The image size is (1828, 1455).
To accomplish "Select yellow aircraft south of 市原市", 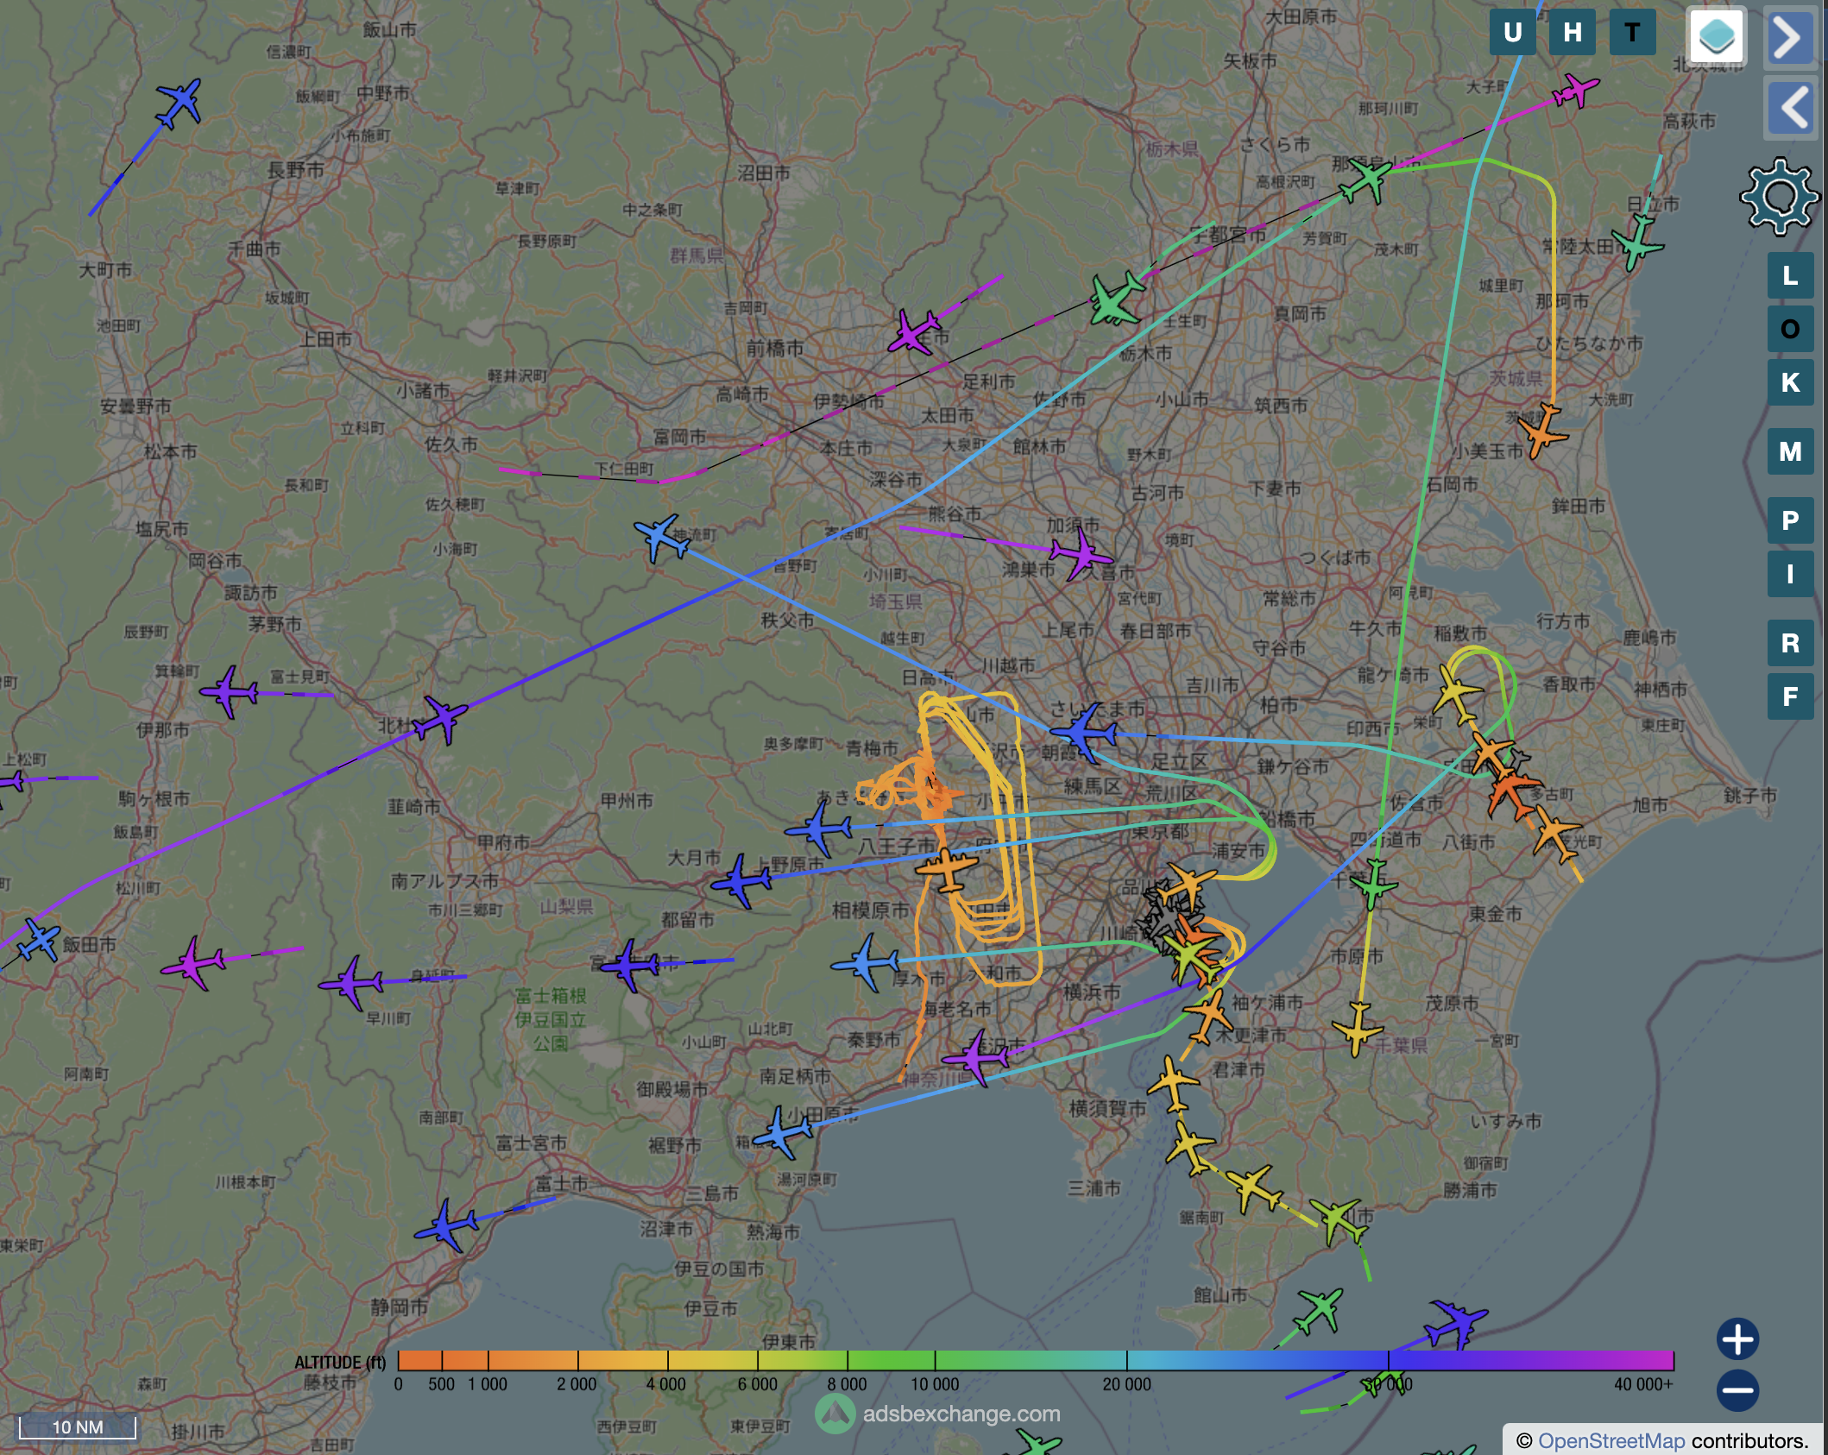I will click(x=1358, y=1029).
